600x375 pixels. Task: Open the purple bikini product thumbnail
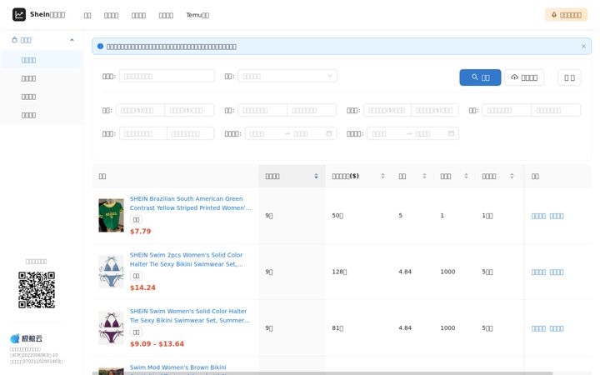111,328
